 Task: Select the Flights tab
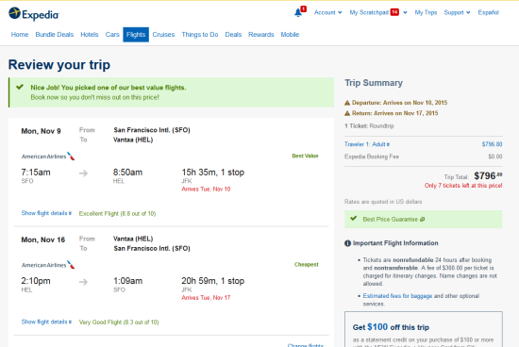136,34
